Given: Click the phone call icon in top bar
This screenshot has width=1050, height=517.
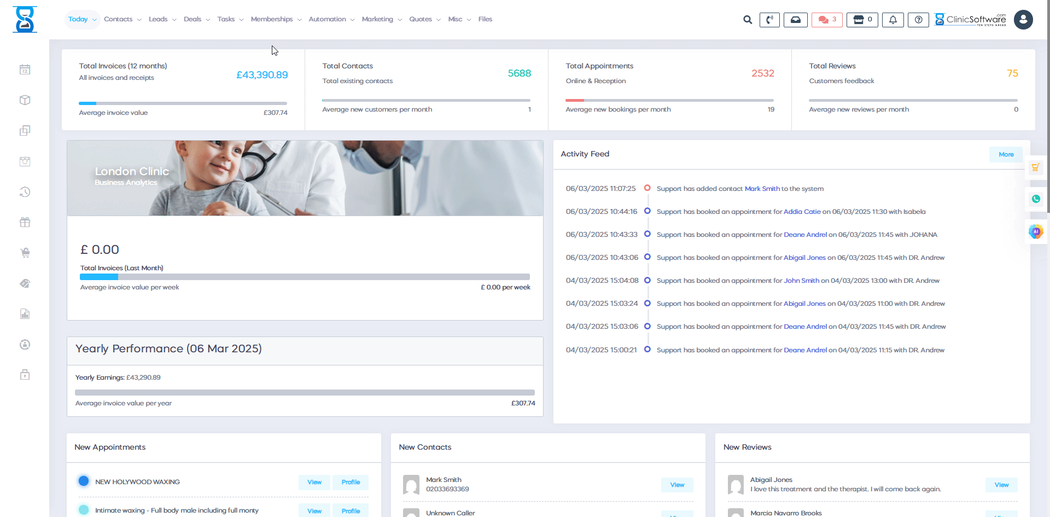Looking at the screenshot, I should [x=769, y=19].
